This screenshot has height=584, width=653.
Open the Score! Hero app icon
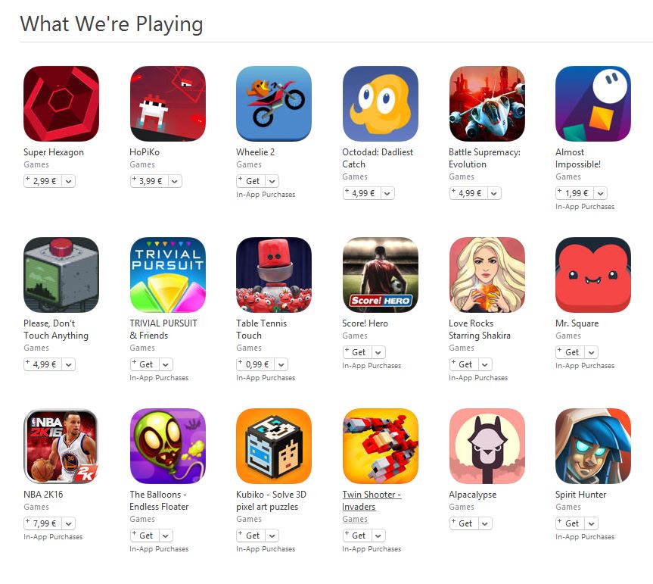pyautogui.click(x=380, y=275)
